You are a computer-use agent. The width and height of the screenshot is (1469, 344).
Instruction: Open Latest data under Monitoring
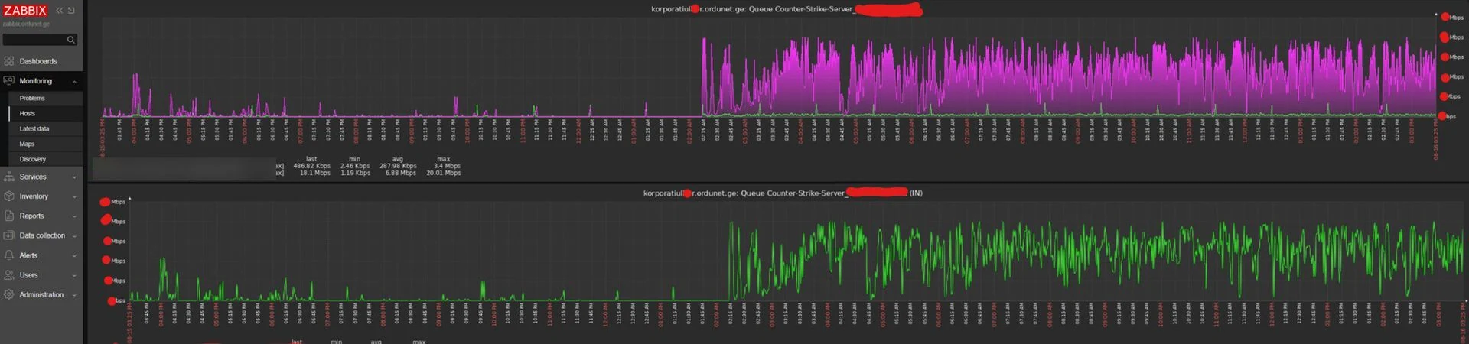click(34, 128)
